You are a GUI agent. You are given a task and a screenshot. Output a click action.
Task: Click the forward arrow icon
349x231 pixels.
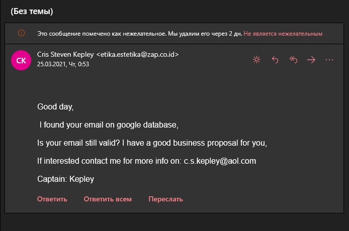point(311,60)
